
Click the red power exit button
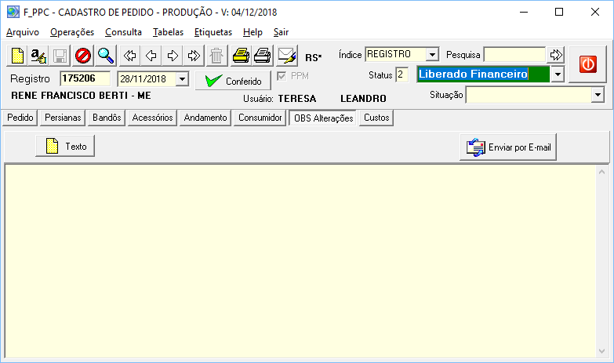(588, 64)
